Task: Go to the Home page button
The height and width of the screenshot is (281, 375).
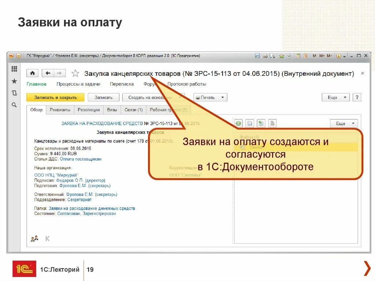Action: coord(33,73)
